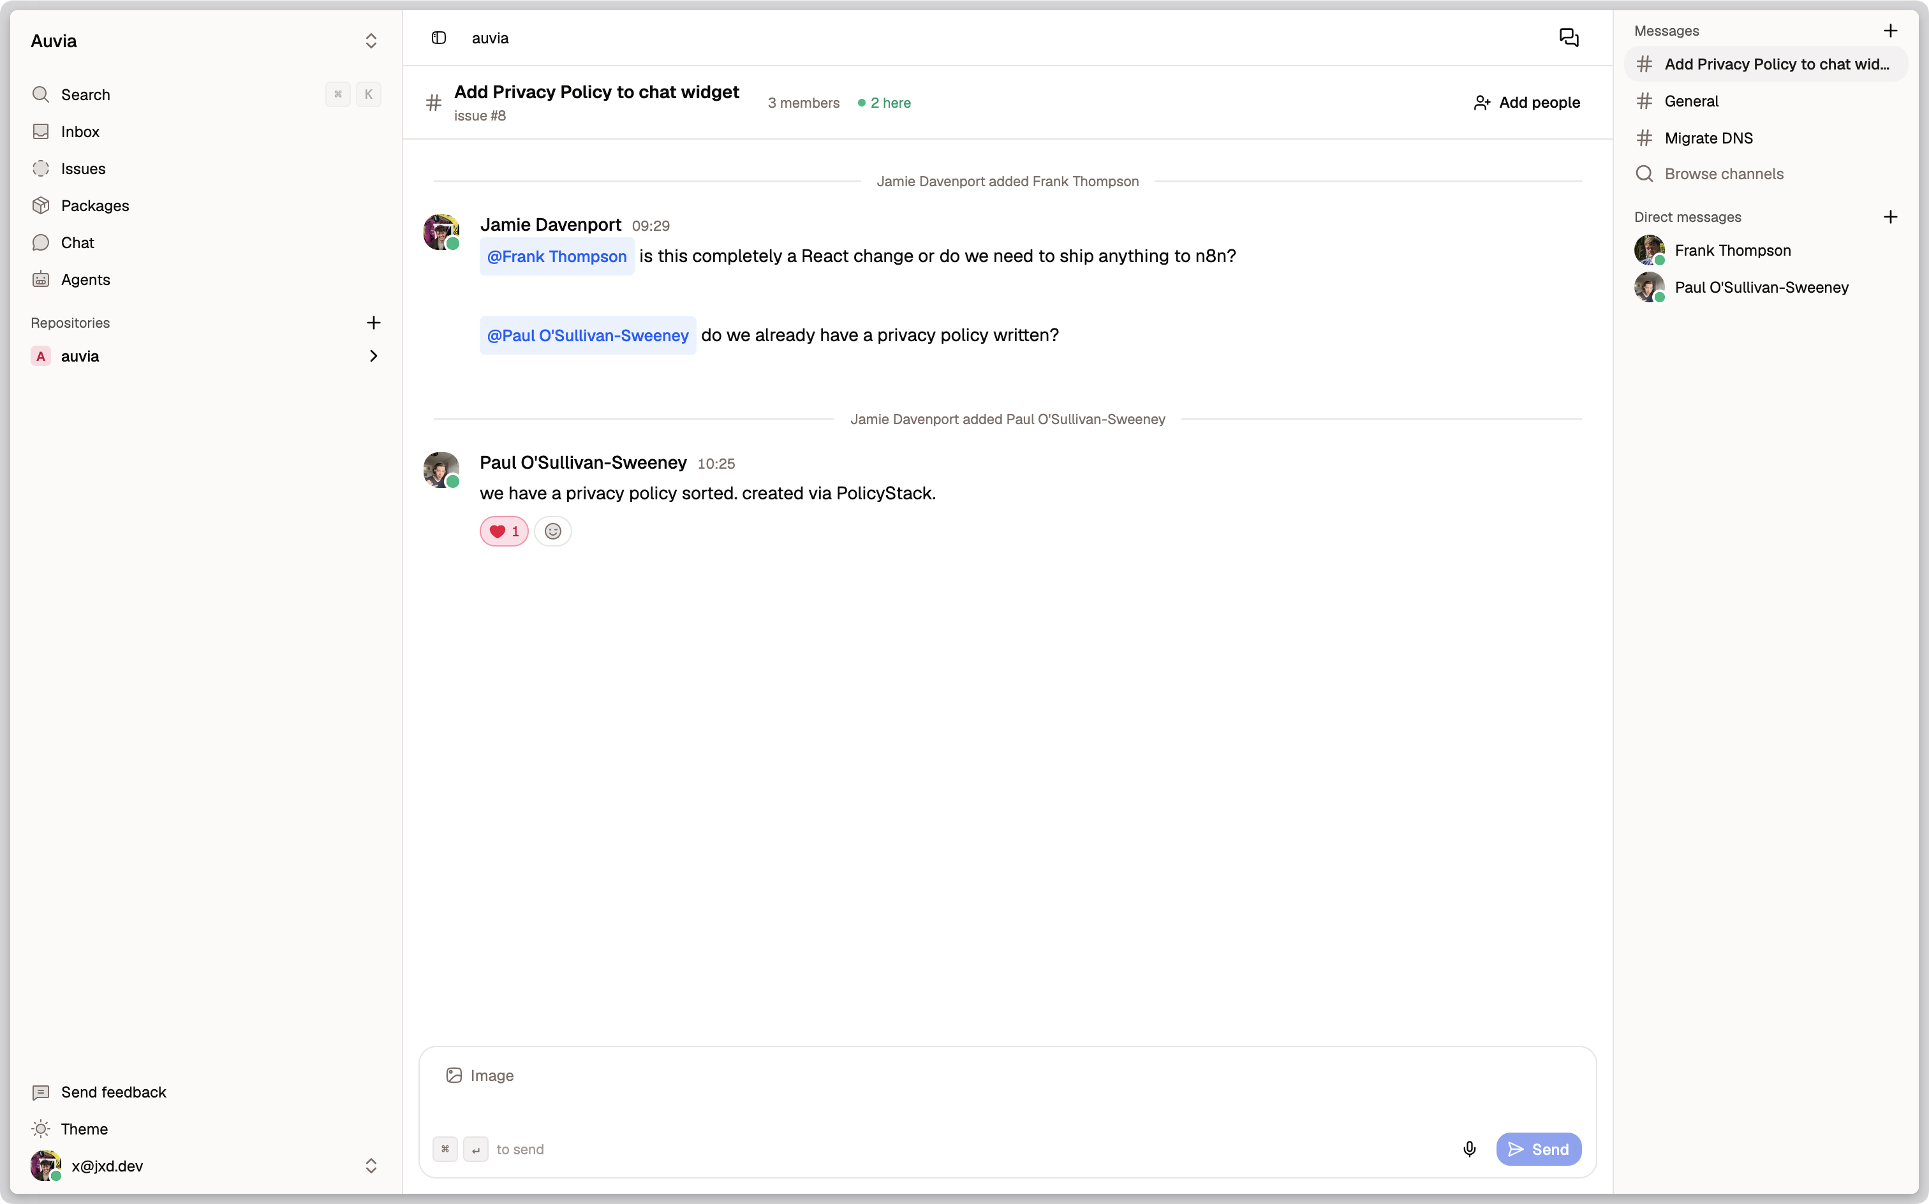The width and height of the screenshot is (1929, 1204).
Task: Click the @Paul O'Sullivan-Sweeney mention
Action: (x=587, y=335)
